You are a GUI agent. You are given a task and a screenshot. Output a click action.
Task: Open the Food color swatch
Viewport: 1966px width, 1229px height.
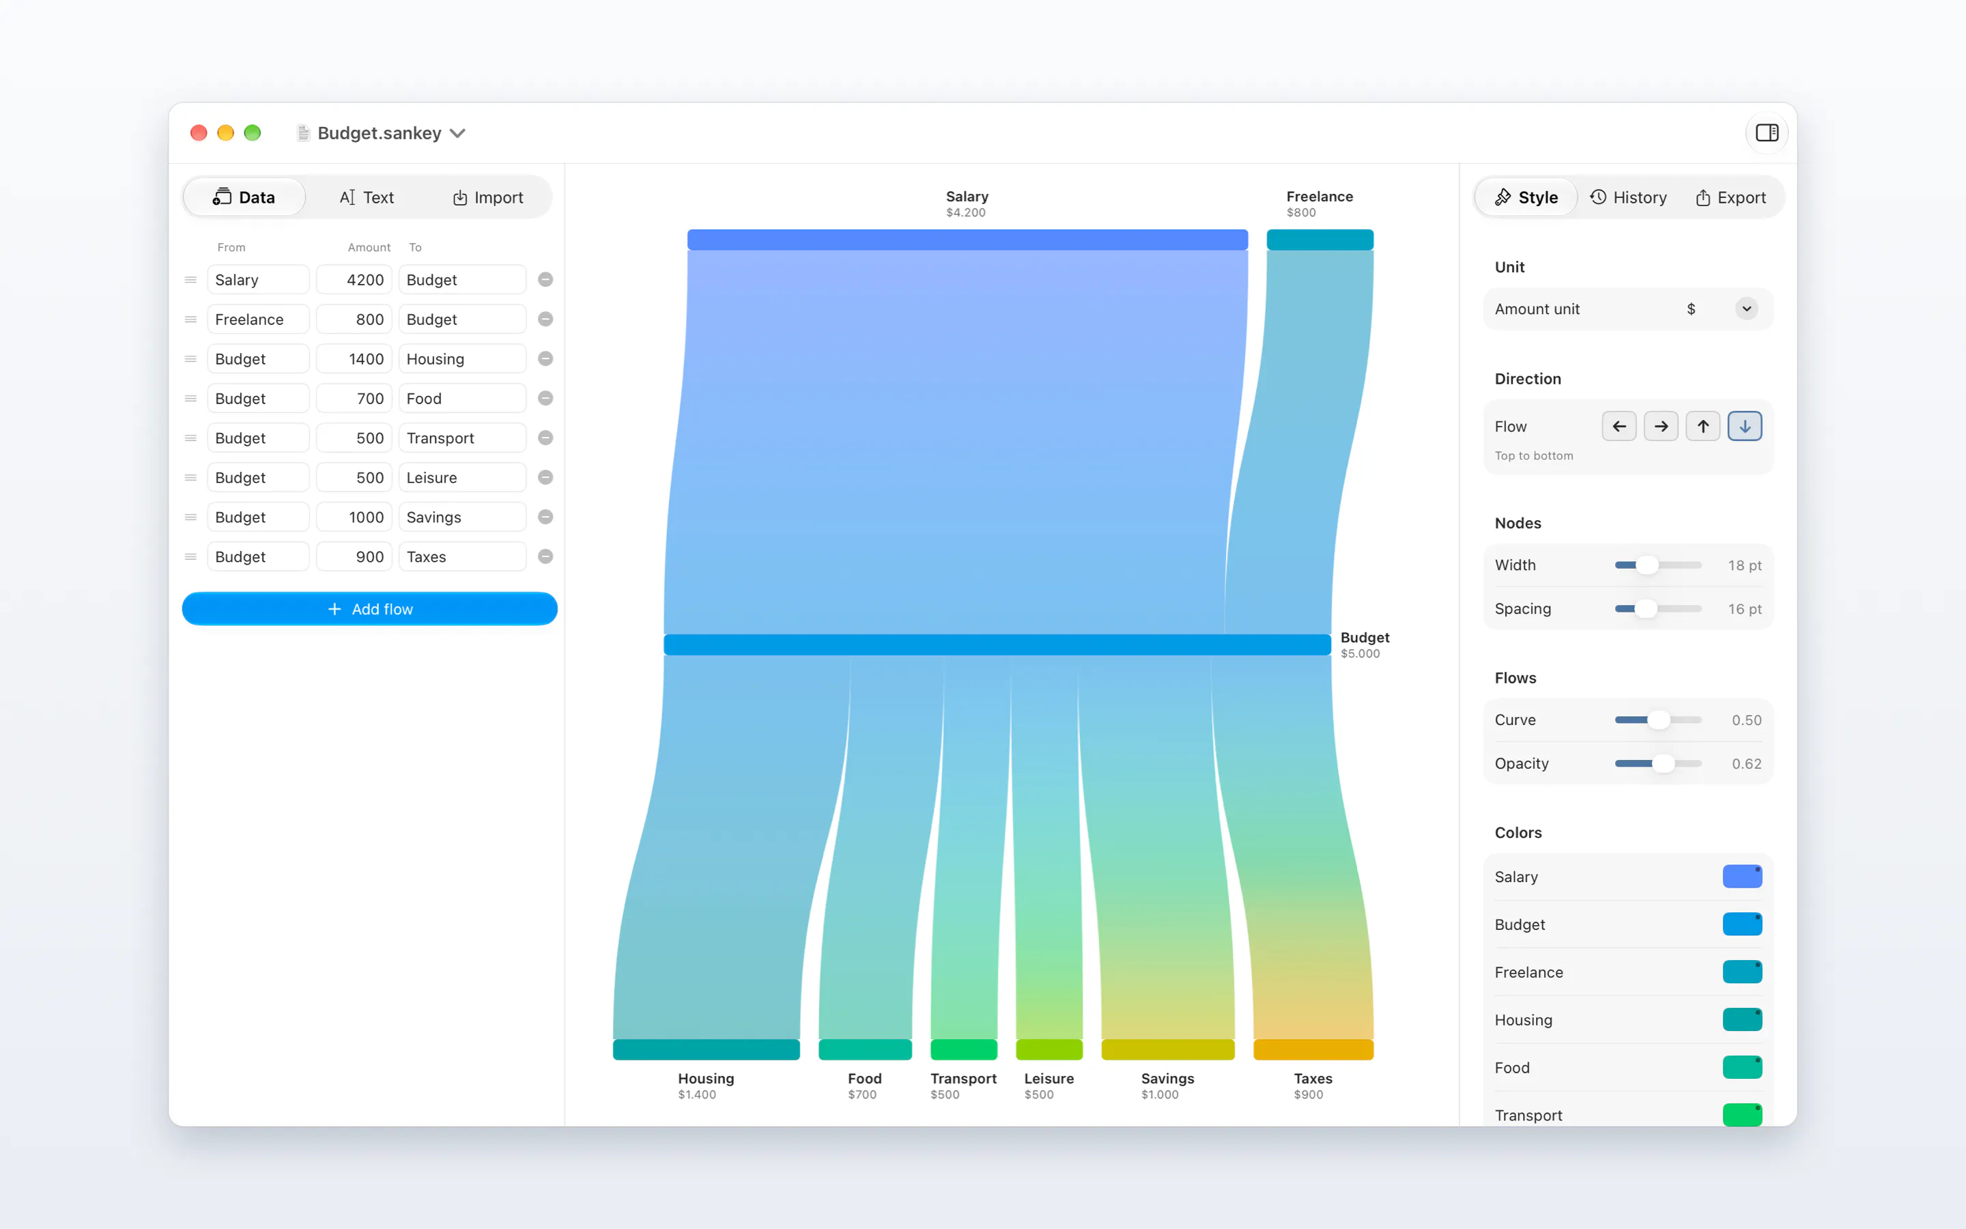click(x=1742, y=1067)
